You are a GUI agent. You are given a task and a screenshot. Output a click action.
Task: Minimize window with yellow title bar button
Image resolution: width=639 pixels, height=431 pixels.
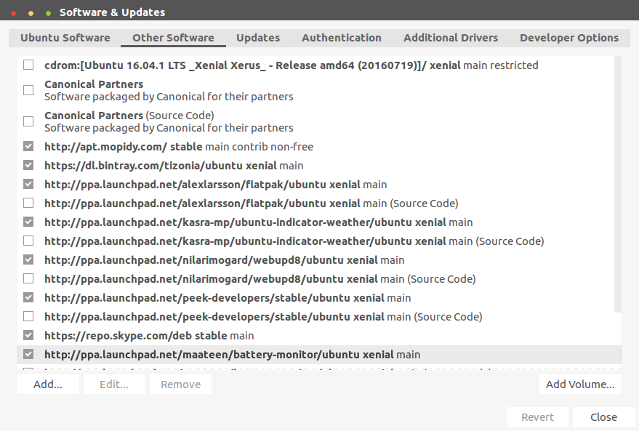point(31,13)
